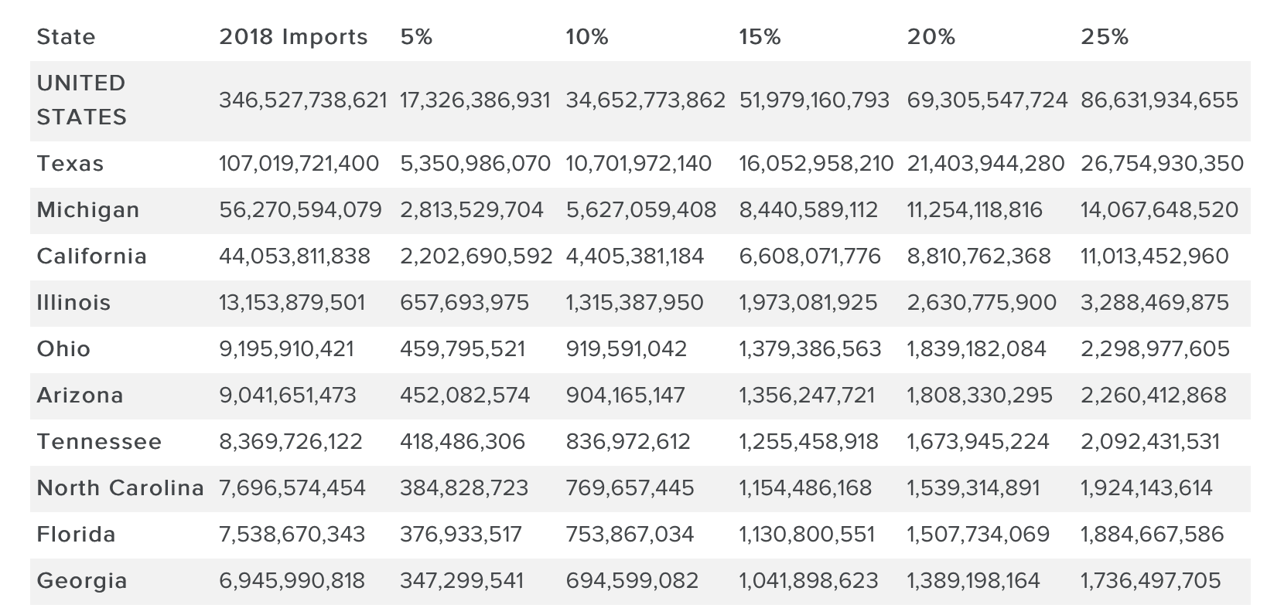Image resolution: width=1267 pixels, height=608 pixels.
Task: Select the Texas row label
Action: coord(70,164)
